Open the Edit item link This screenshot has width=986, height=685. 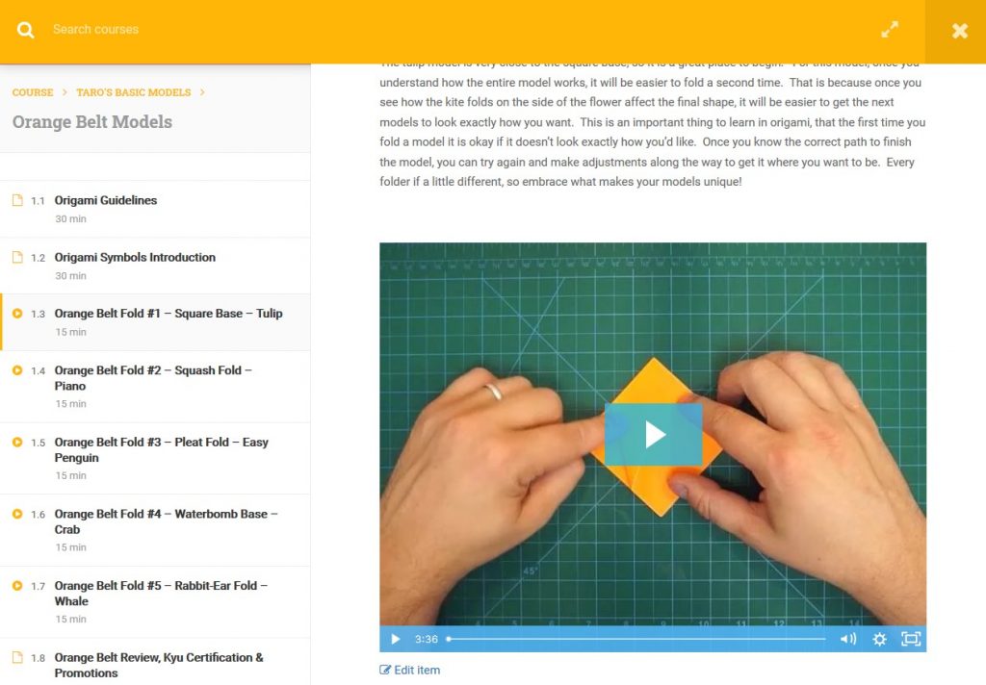(x=410, y=670)
